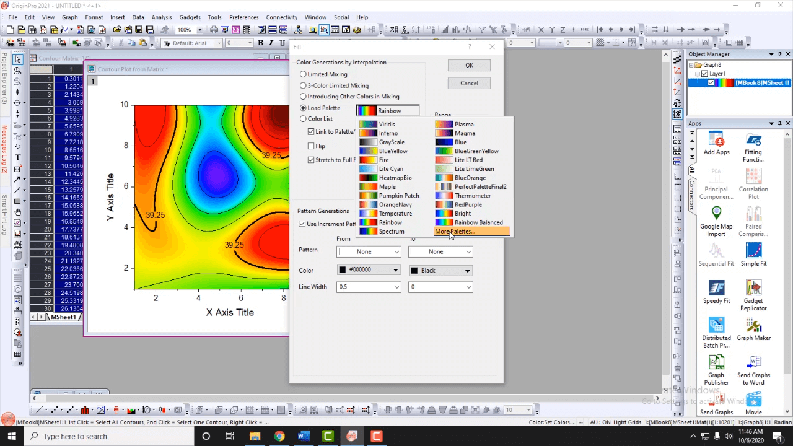This screenshot has width=793, height=446.
Task: Open the Analysis menu
Action: coord(161,17)
